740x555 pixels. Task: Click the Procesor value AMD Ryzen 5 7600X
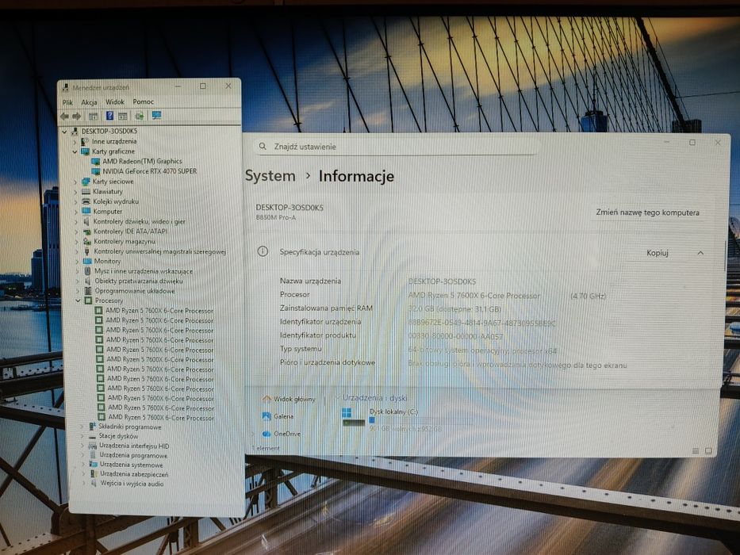pos(474,296)
